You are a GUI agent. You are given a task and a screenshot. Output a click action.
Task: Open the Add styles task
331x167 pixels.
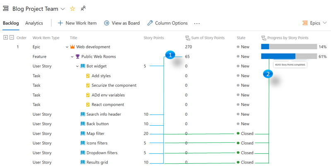[101, 76]
